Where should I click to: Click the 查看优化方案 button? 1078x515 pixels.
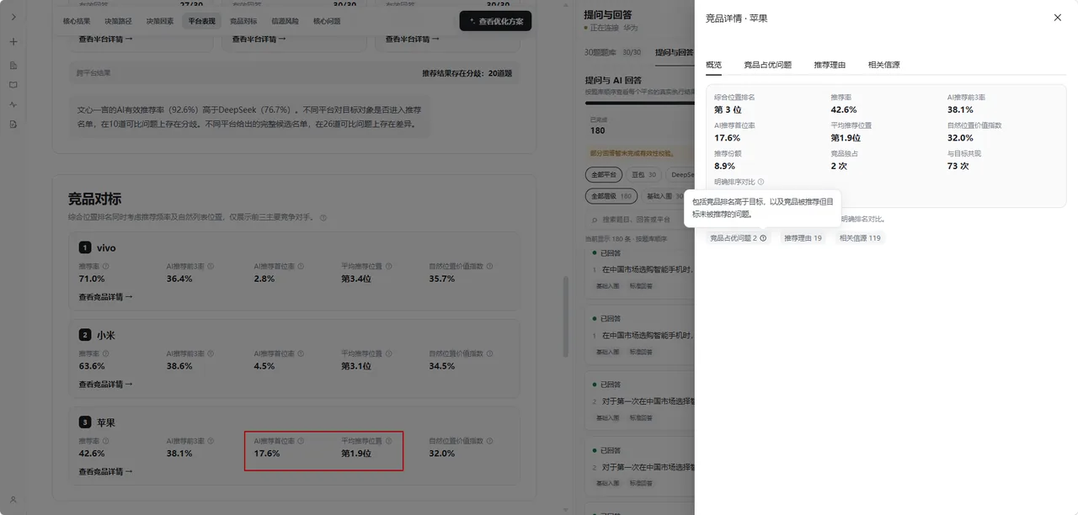pos(495,21)
